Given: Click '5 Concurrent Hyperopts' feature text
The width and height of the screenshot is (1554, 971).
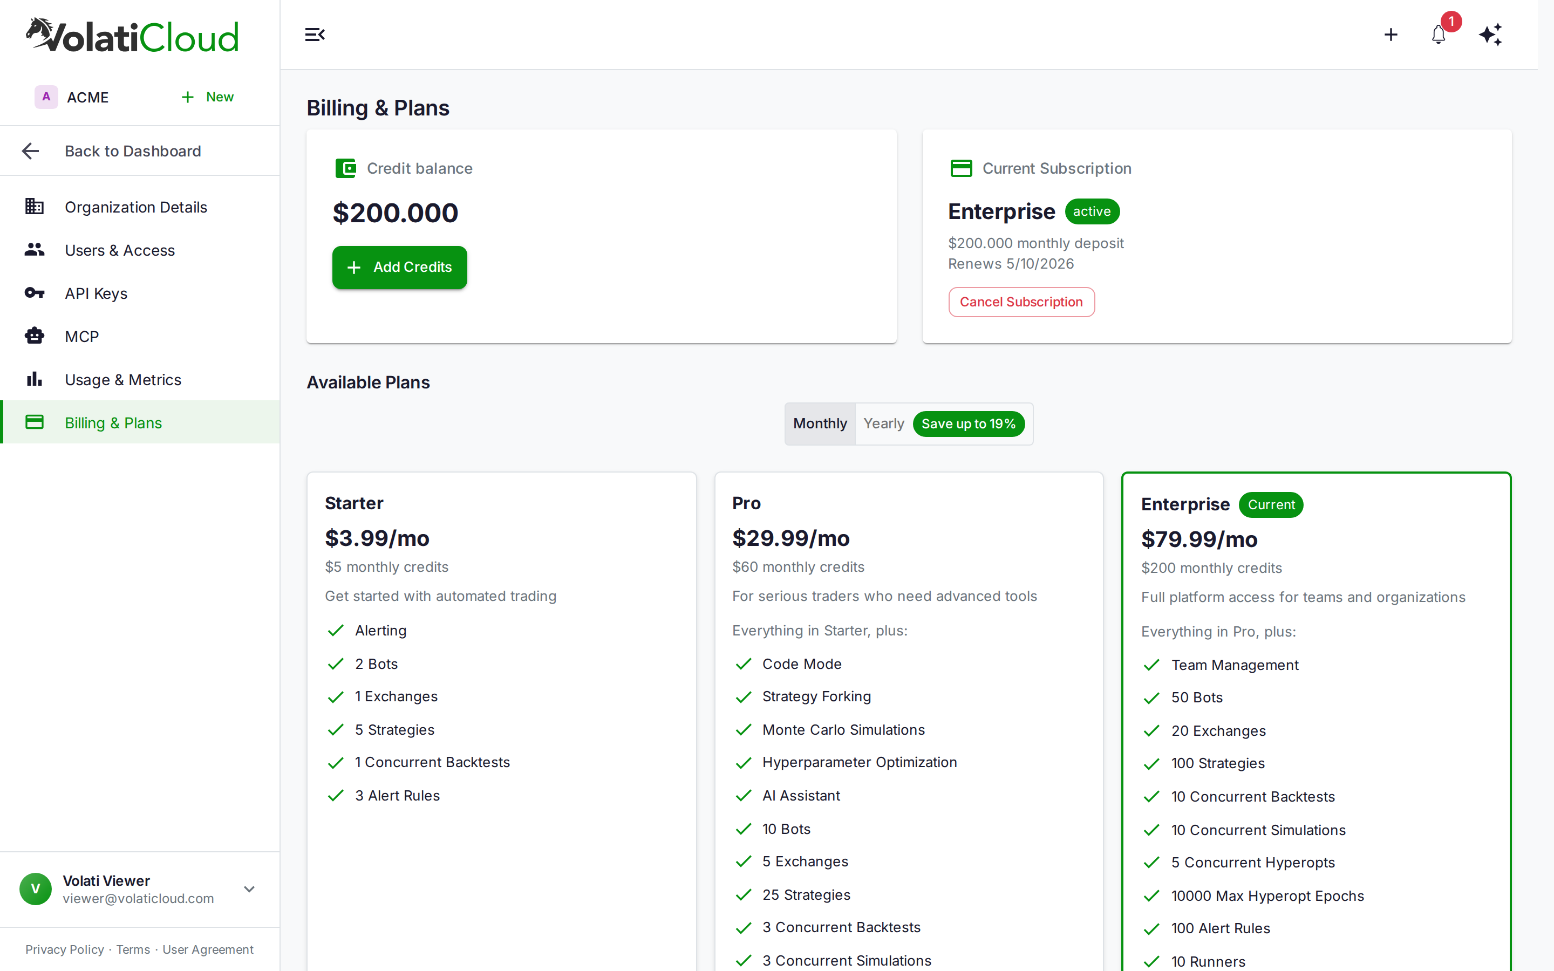Looking at the screenshot, I should 1253,863.
